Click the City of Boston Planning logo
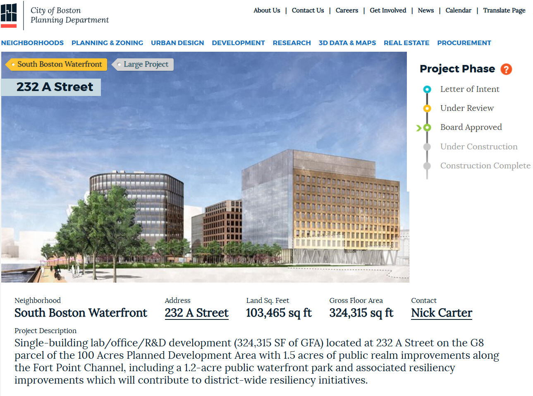 coord(9,15)
